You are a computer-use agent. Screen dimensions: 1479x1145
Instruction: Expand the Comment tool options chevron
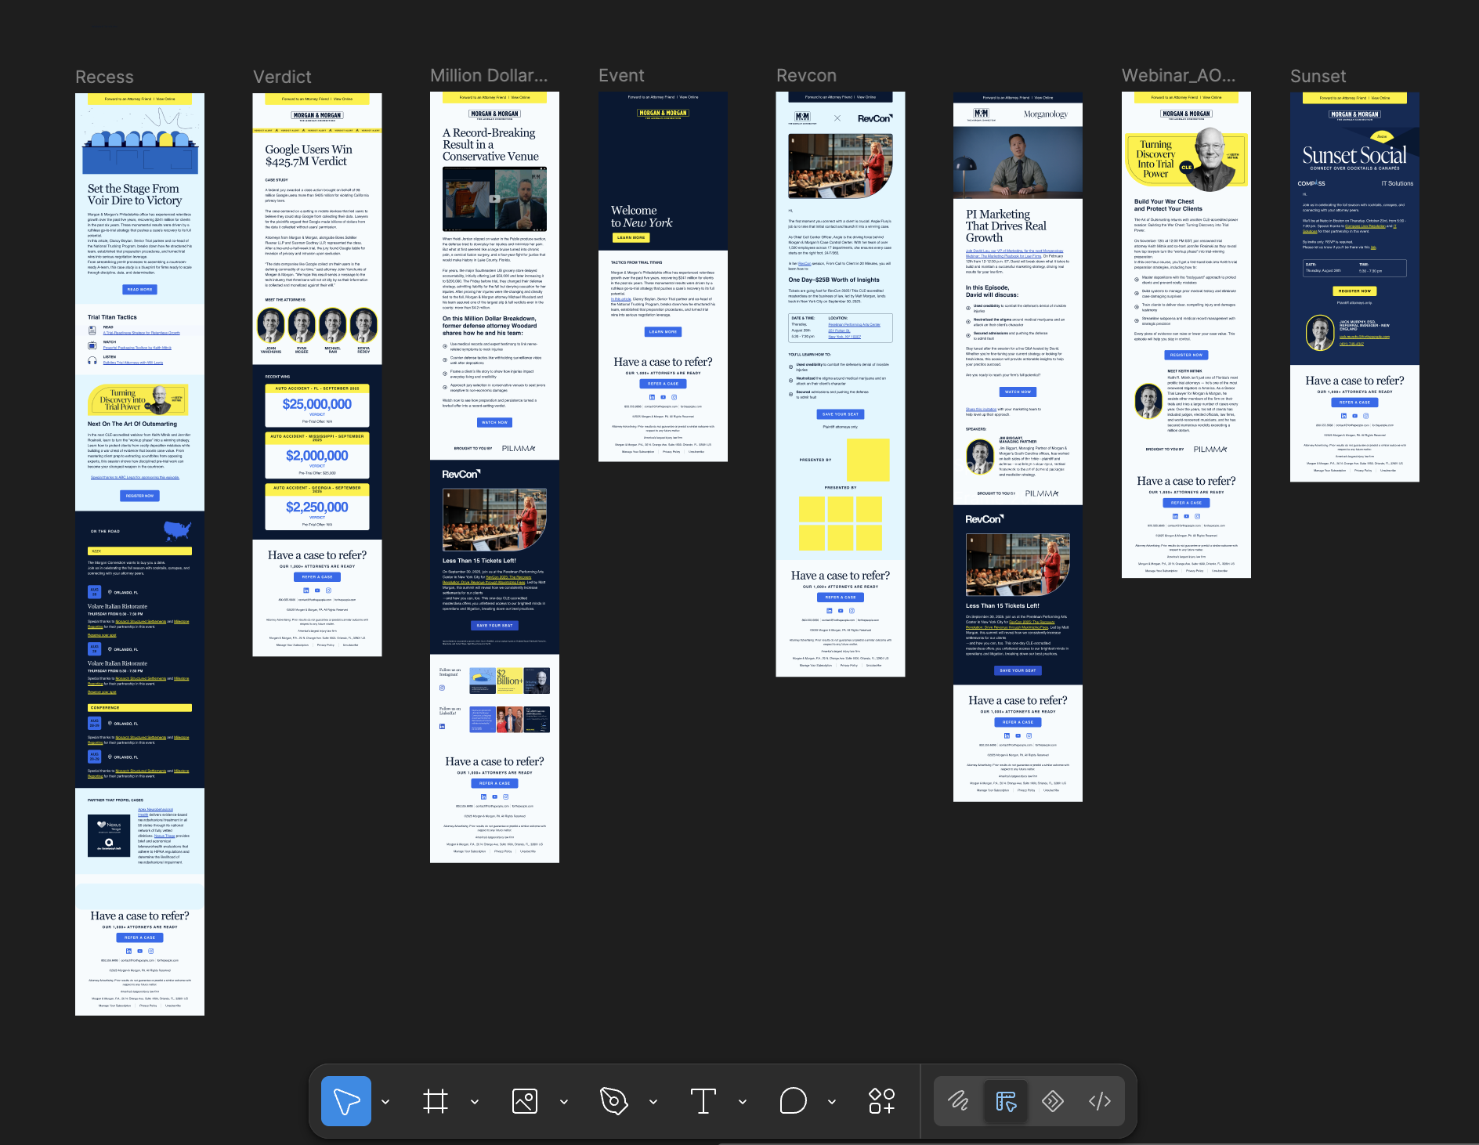click(x=832, y=1102)
